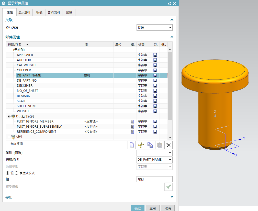258x211 pixels.
Task: Click the template icon in the REFERENCE_COMPONENT row
Action: click(132, 132)
